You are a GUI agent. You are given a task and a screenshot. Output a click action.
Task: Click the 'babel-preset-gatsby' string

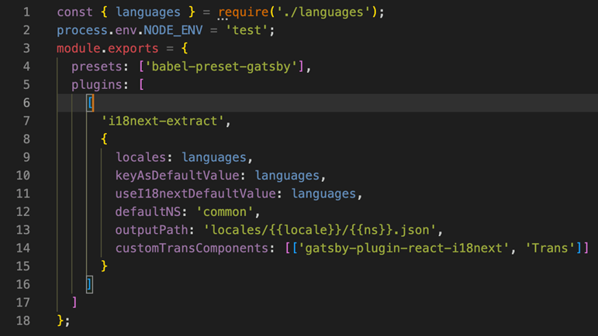tap(221, 67)
